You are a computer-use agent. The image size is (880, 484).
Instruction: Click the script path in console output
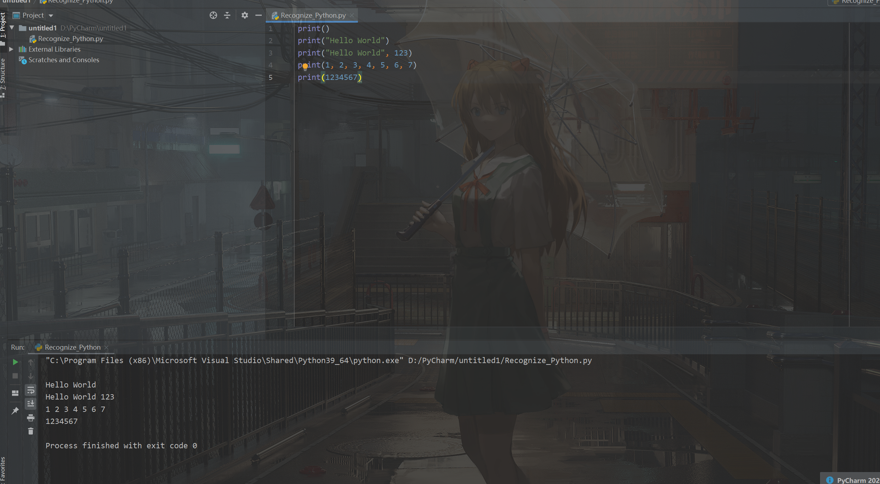[500, 360]
